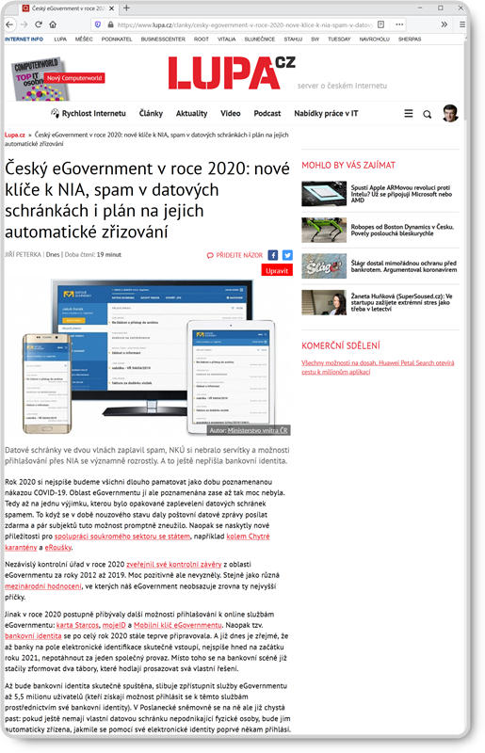Open Šlágr article thumbnail image

[x=324, y=266]
